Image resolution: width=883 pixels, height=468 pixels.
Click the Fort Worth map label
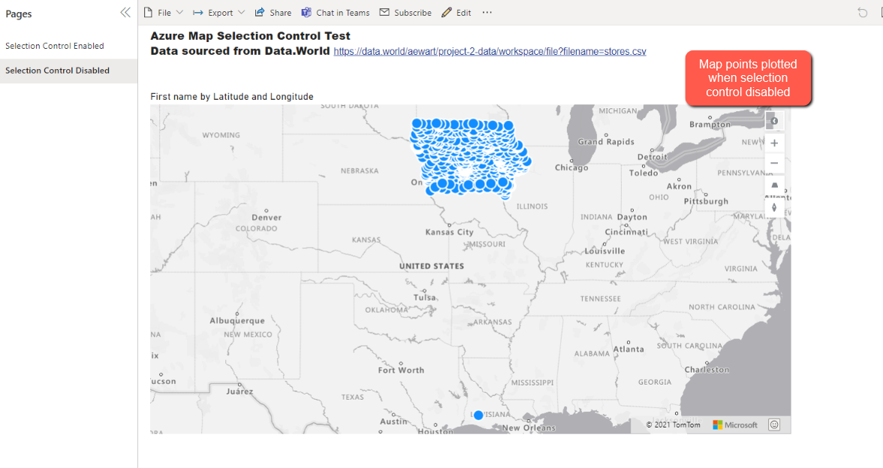coord(401,370)
